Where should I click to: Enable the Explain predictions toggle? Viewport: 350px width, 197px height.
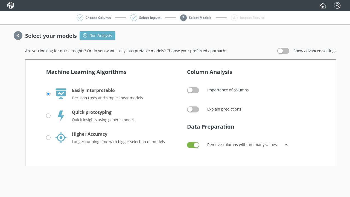tap(193, 109)
